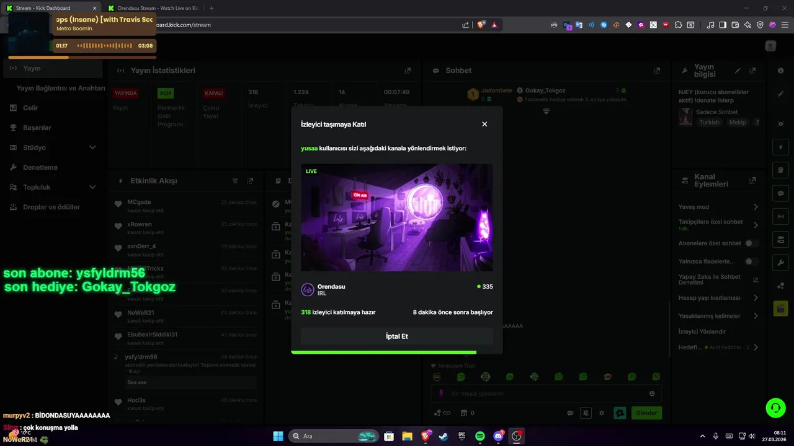Open Brave wallet icon in toolbar
794x446 pixels.
pyautogui.click(x=735, y=25)
